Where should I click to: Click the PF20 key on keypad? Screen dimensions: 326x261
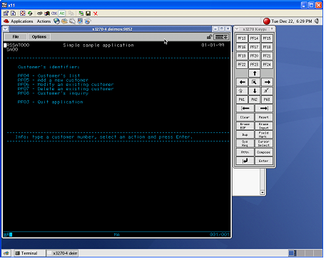click(254, 55)
